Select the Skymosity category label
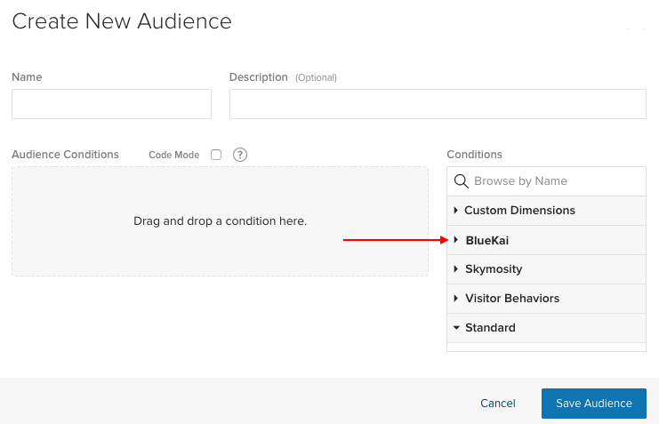This screenshot has width=659, height=424. (494, 269)
